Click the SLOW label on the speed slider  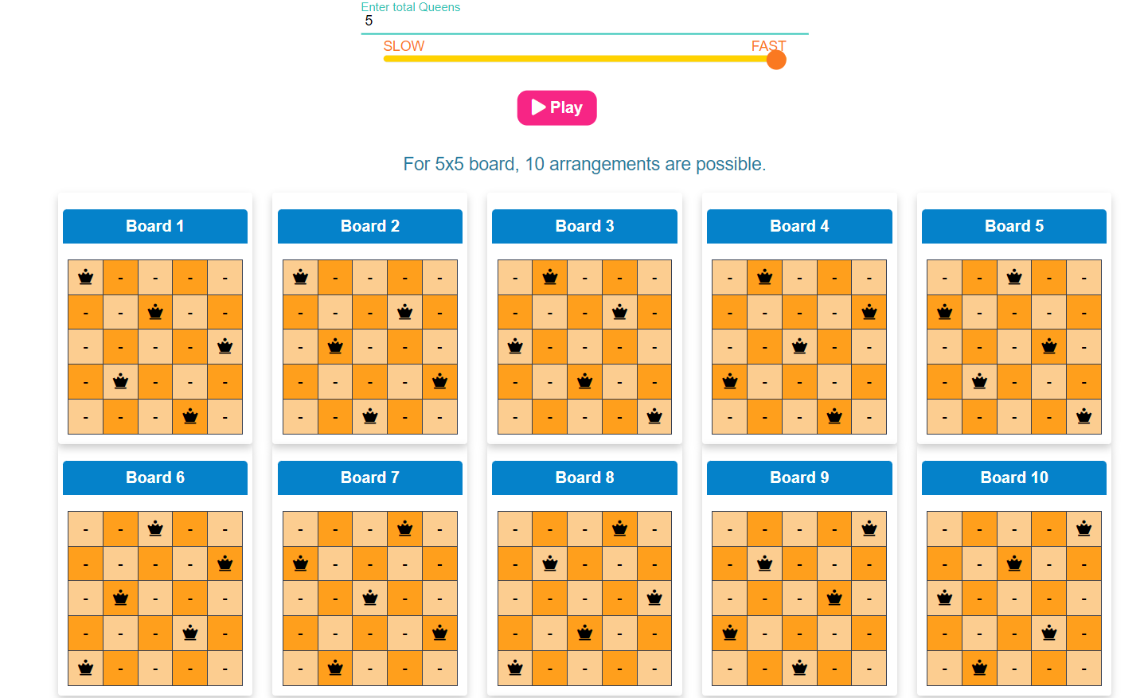[404, 46]
